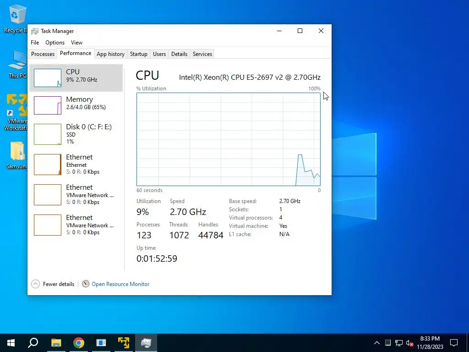Click the Disk 0 (C: F: E:) label
Viewport: 469px width, 352px height.
(89, 126)
